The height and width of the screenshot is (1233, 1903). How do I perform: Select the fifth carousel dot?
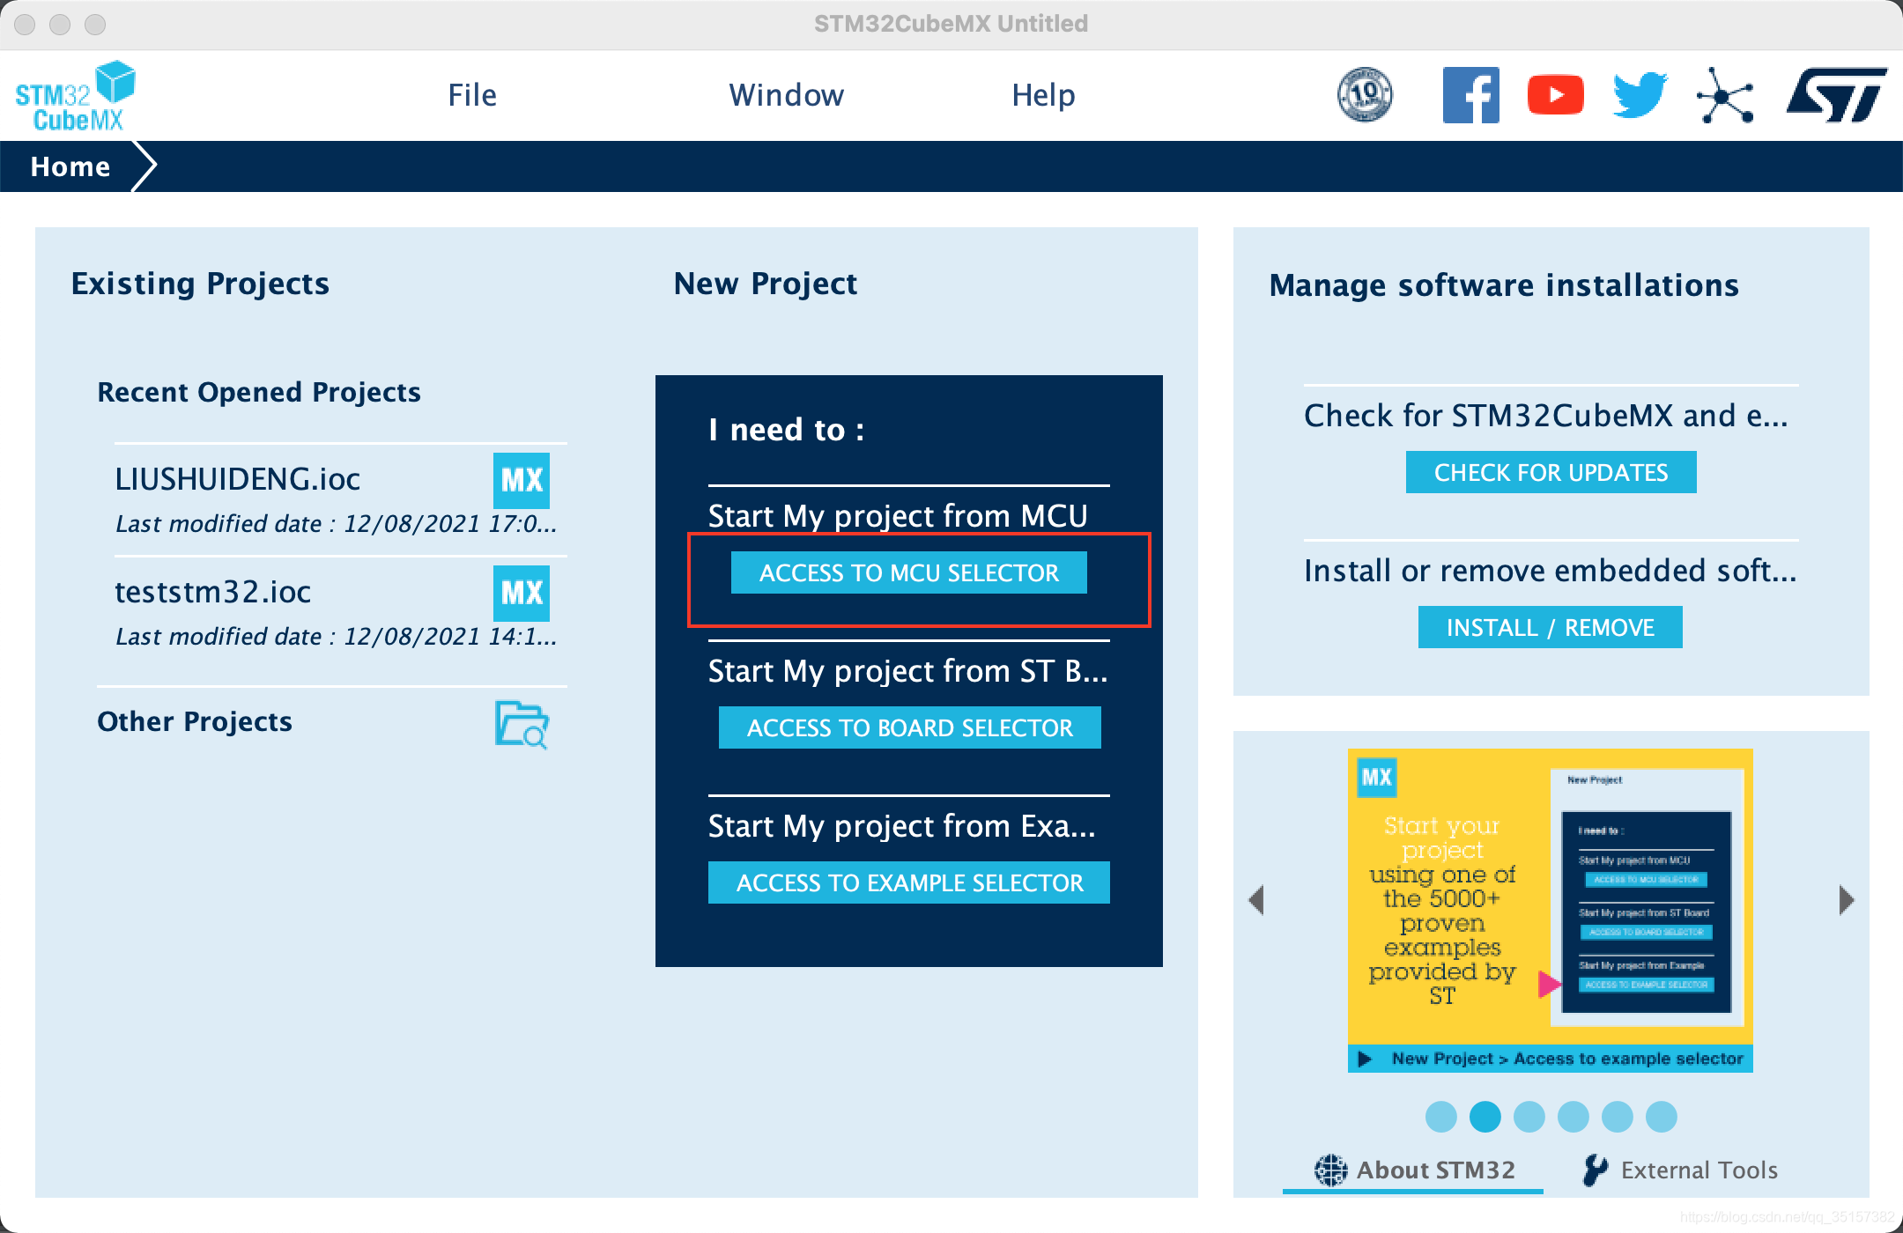click(1618, 1117)
